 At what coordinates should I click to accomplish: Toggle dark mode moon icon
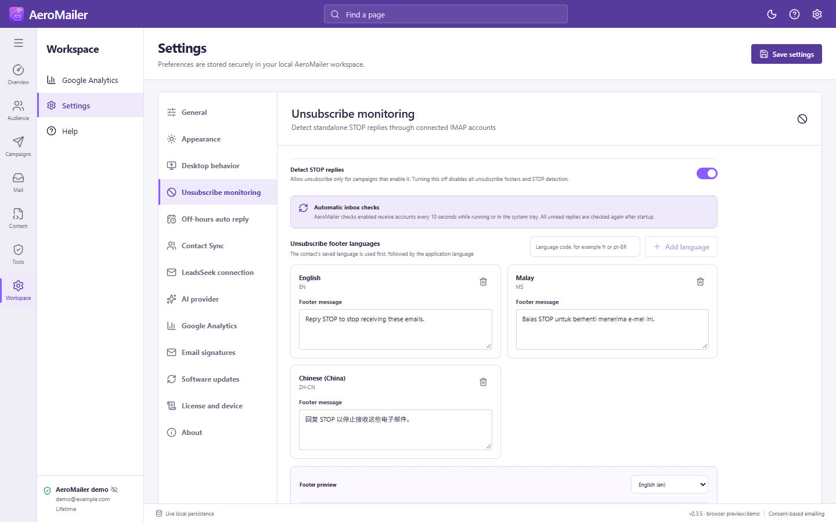pos(772,14)
